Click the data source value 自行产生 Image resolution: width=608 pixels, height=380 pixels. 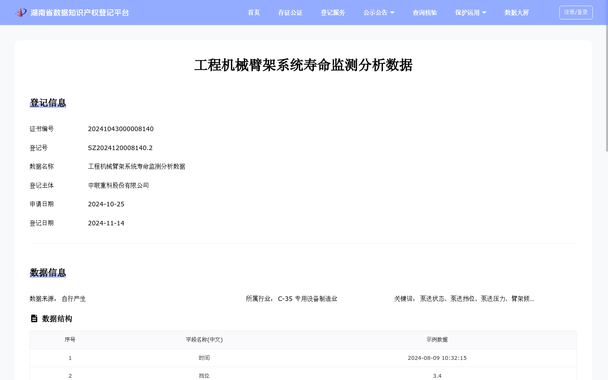point(74,299)
